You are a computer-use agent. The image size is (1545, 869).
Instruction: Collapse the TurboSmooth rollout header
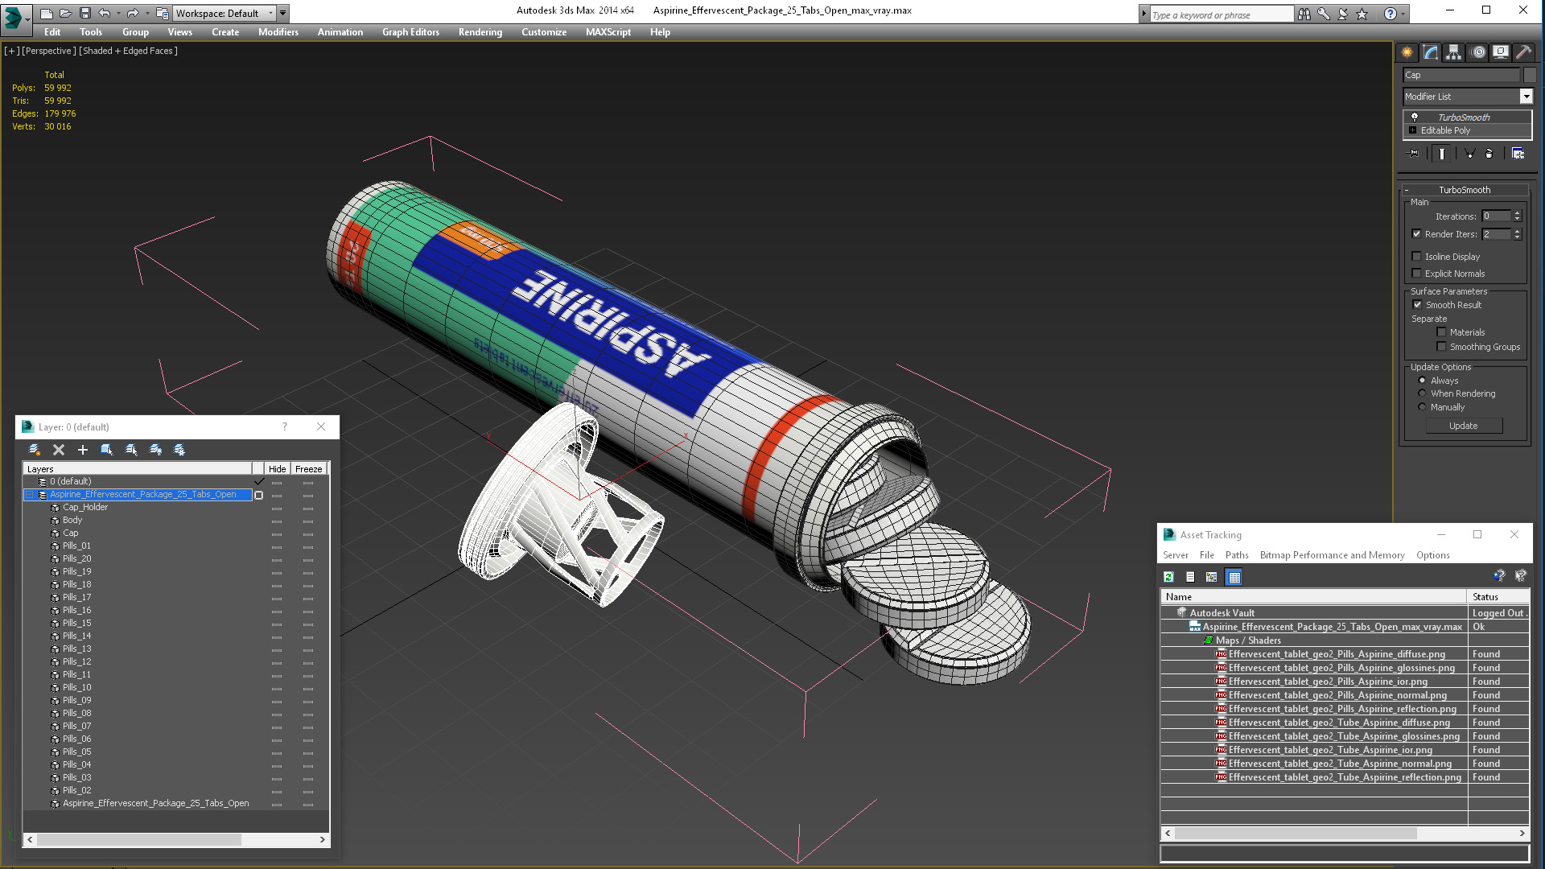[x=1465, y=190]
